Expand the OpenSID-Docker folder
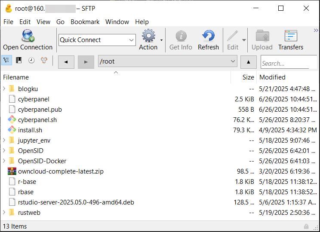 4,161
